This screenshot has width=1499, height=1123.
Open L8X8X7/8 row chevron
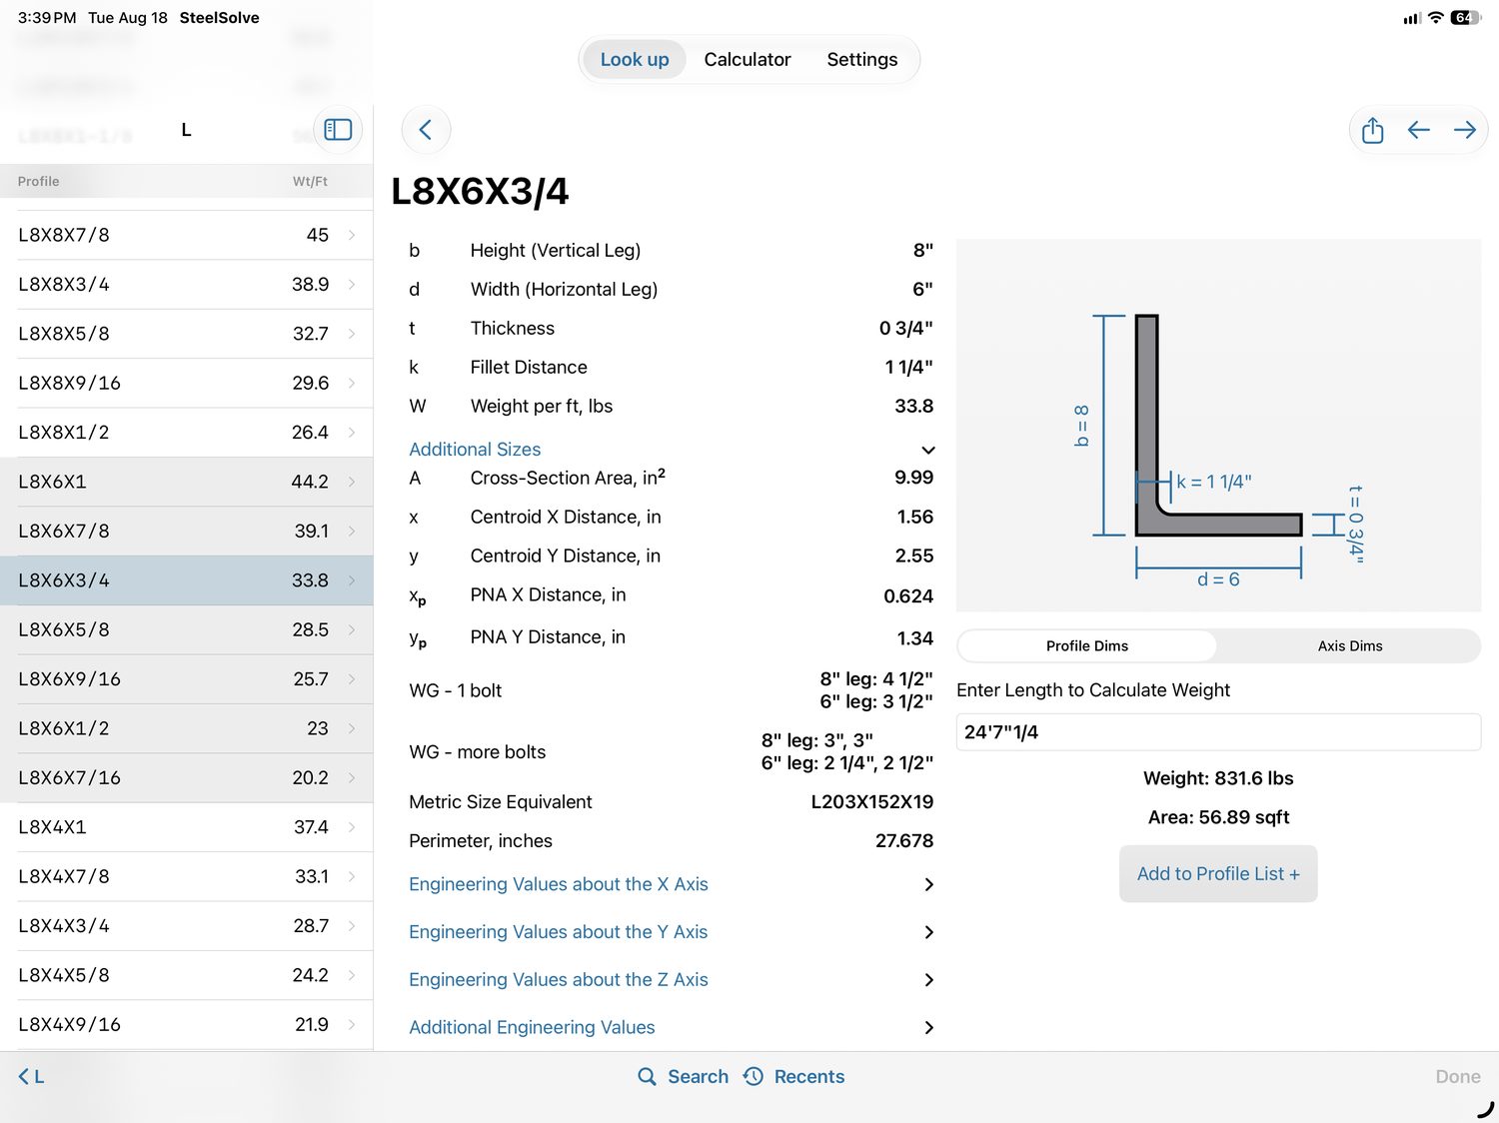pos(352,235)
